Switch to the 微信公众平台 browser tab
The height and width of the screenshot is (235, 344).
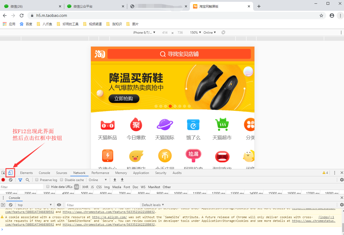pyautogui.click(x=95, y=6)
